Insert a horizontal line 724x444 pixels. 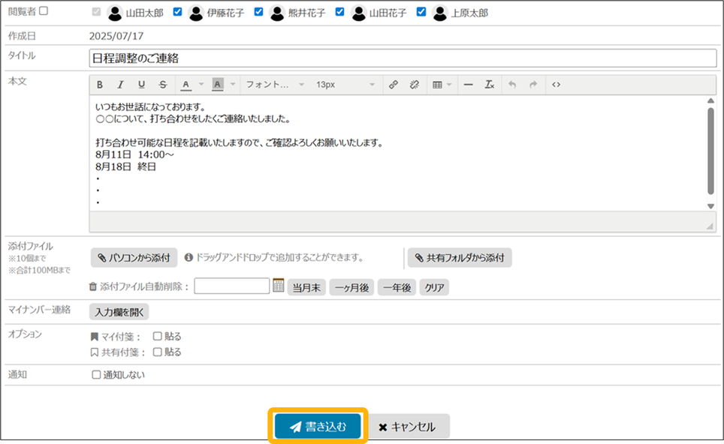click(468, 85)
